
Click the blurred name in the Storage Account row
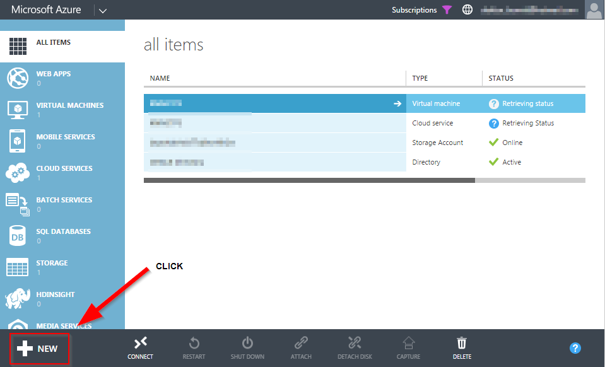coord(192,143)
